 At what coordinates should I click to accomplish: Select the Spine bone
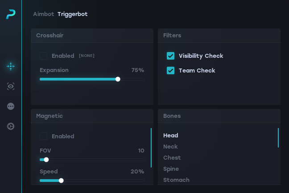coord(171,169)
